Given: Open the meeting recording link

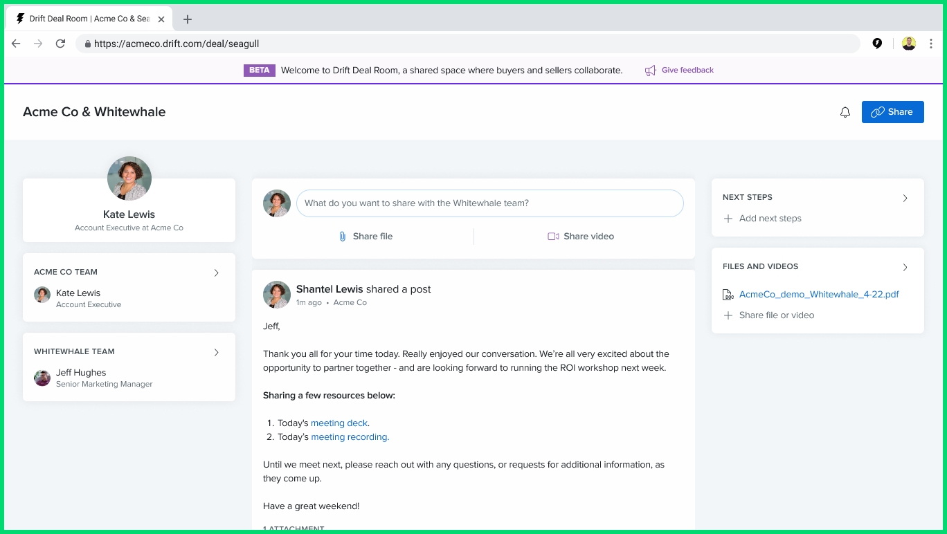Looking at the screenshot, I should click(350, 437).
